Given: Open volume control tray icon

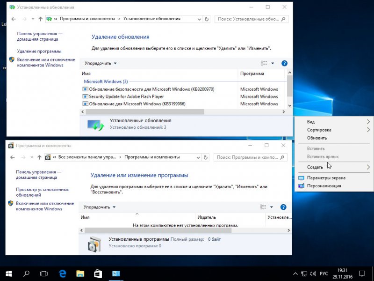Looking at the screenshot, I should tap(313, 274).
